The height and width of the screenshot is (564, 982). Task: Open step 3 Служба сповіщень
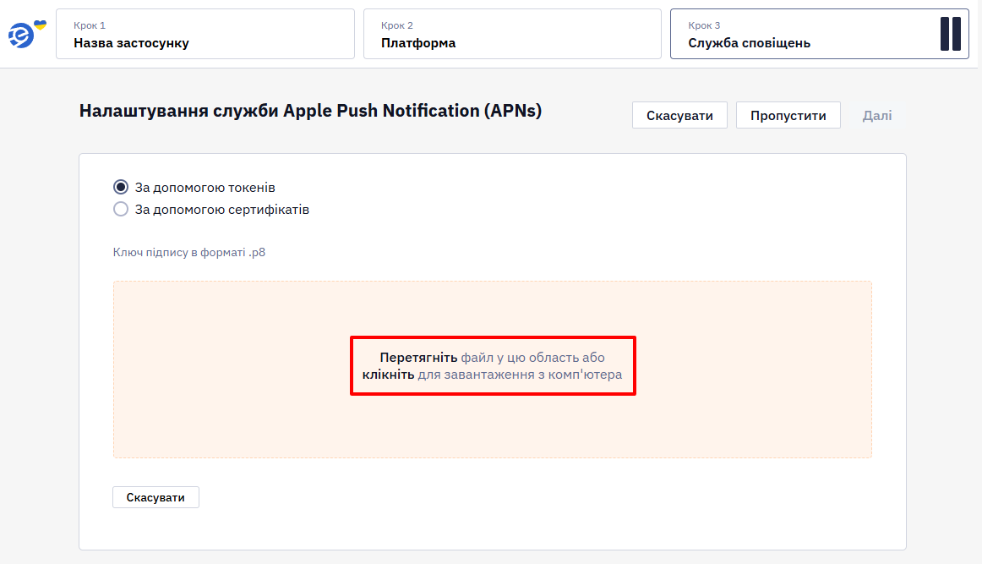819,34
